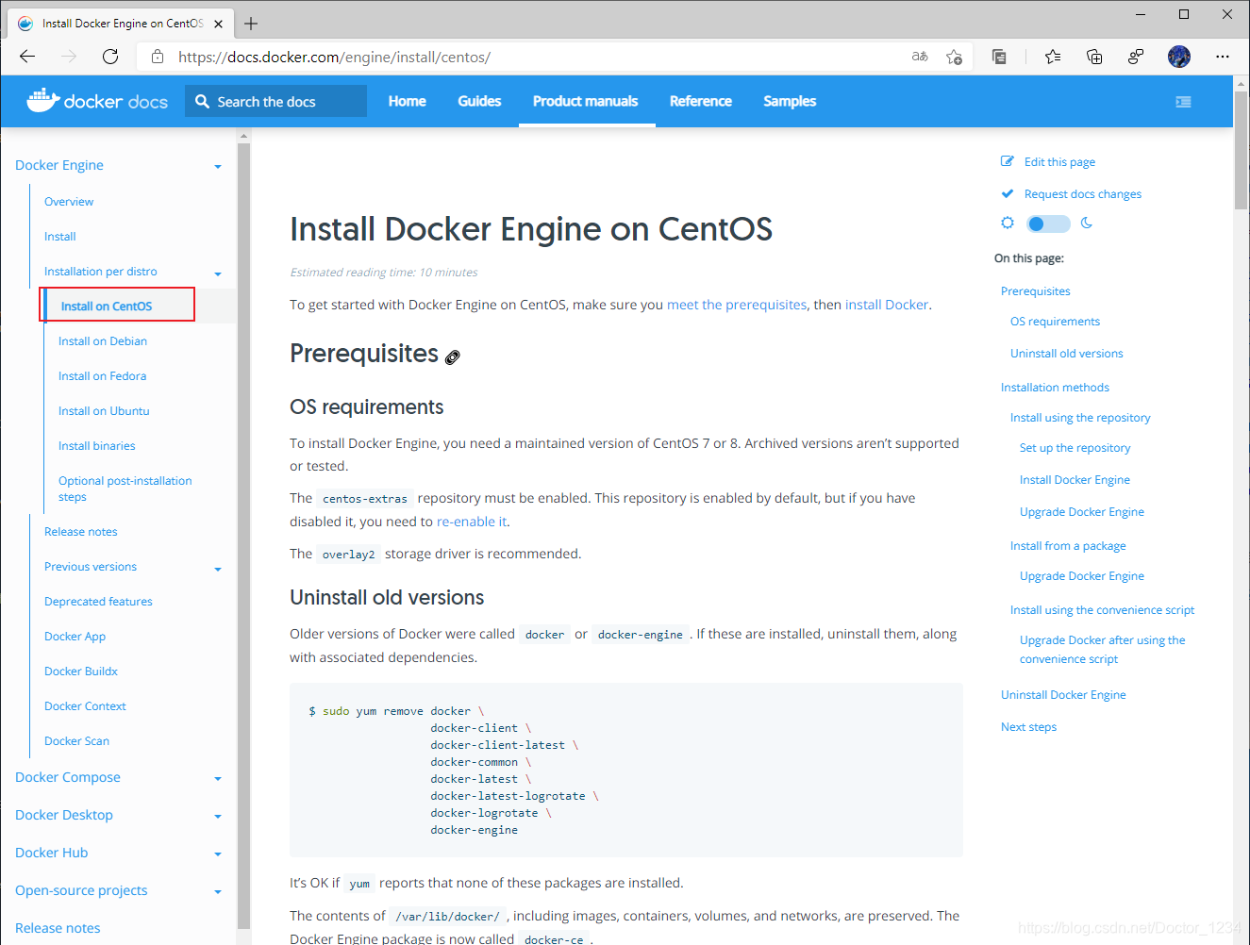
Task: Select the Product manuals nav tab
Action: (585, 101)
